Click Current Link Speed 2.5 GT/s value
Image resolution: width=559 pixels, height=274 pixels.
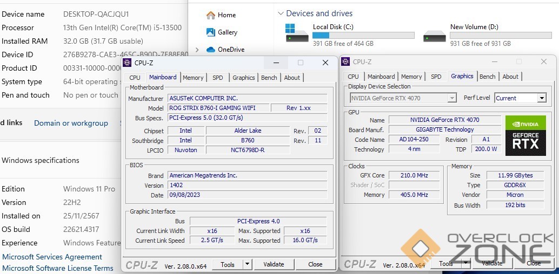[212, 240]
